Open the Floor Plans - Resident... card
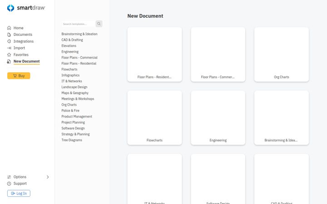Image resolution: width=327 pixels, height=204 pixels. click(154, 54)
